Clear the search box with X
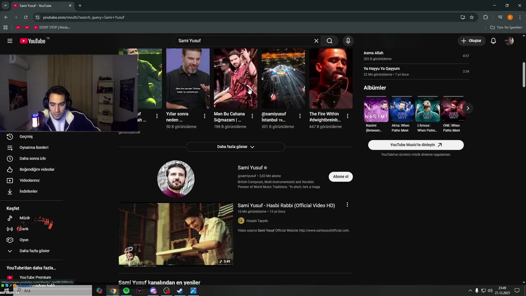Image resolution: width=526 pixels, height=296 pixels. pyautogui.click(x=316, y=41)
